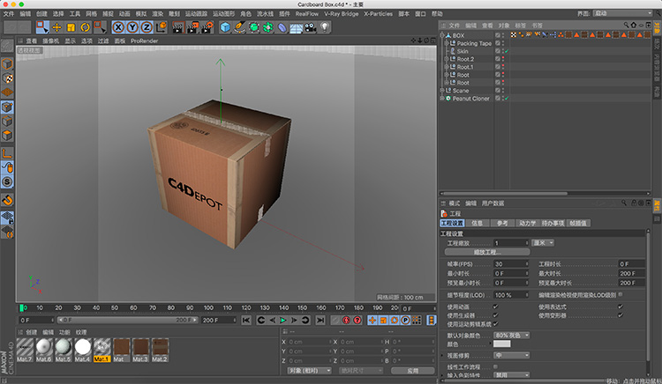The width and height of the screenshot is (662, 384).
Task: Expand the Root.2 object
Action: pyautogui.click(x=447, y=59)
